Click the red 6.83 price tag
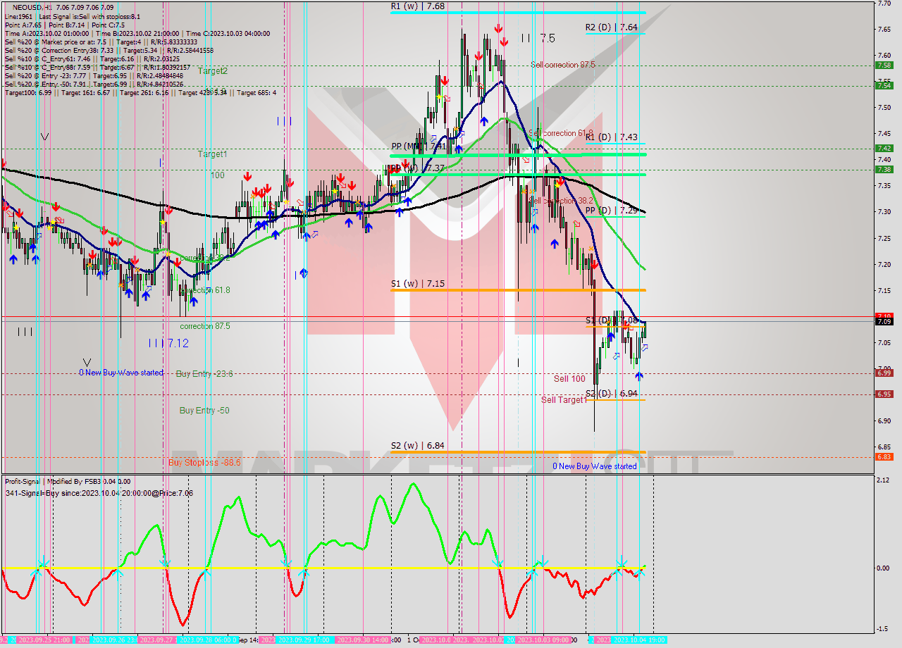 point(884,456)
